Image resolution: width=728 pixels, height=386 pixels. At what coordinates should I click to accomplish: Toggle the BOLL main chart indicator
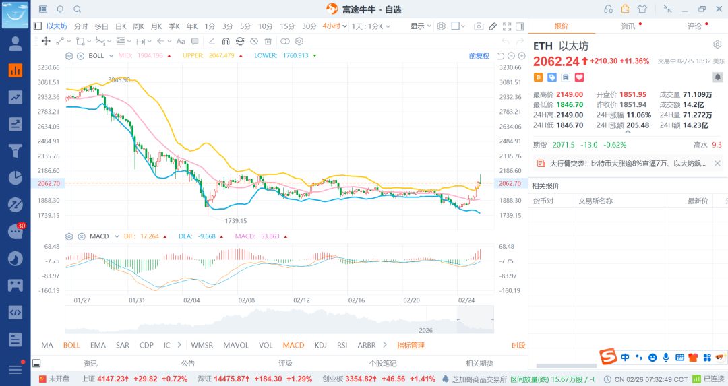pyautogui.click(x=71, y=345)
